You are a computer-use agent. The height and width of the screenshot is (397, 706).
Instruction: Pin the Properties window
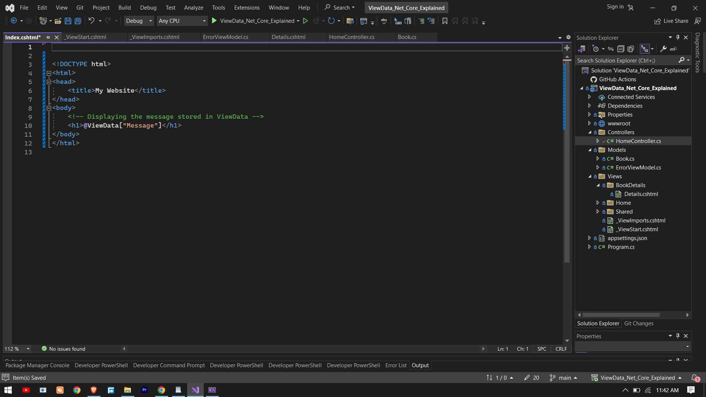[x=678, y=336]
